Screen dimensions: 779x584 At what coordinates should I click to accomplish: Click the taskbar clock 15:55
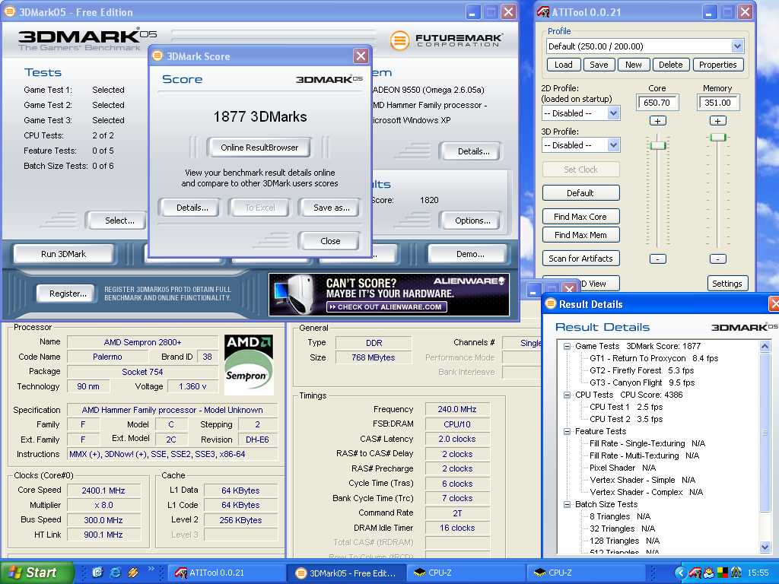758,573
